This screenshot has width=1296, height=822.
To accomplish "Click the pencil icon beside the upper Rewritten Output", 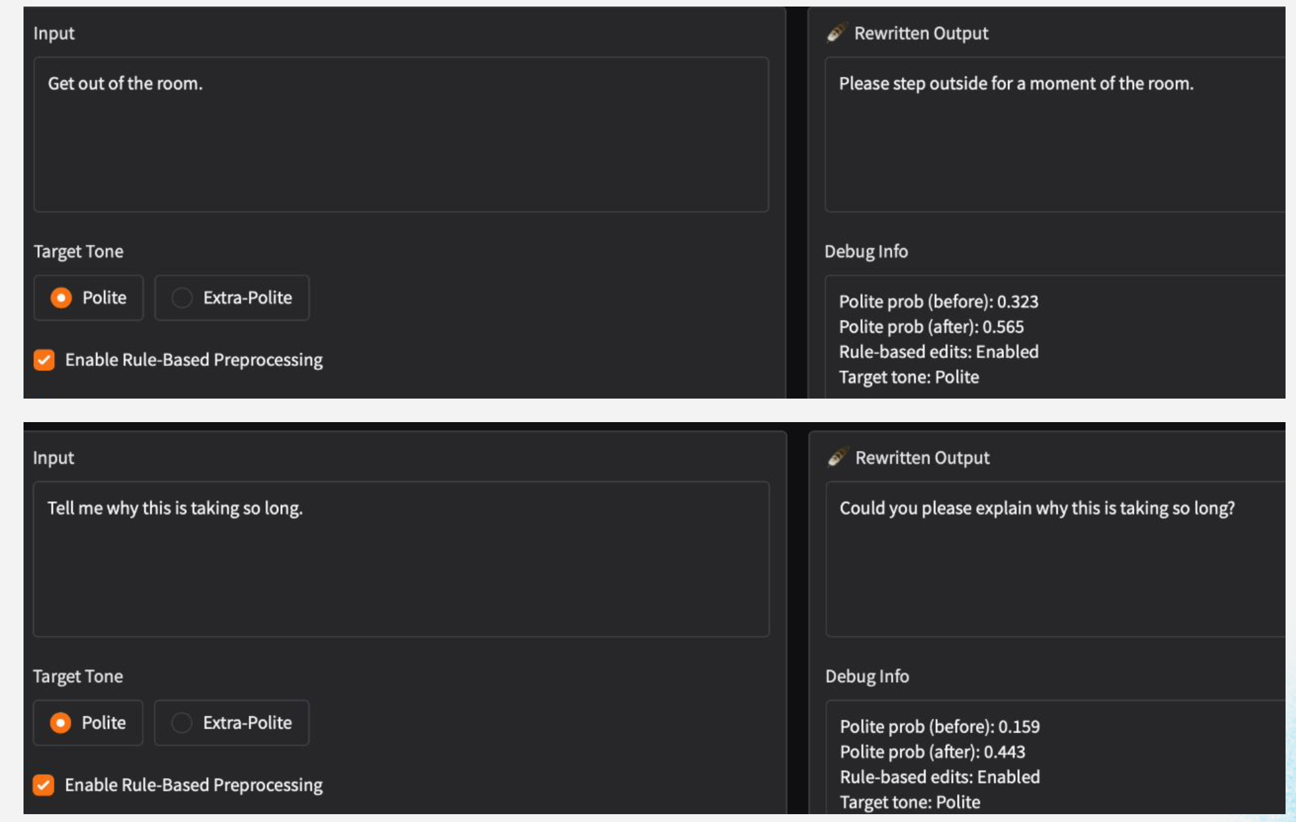I will [x=836, y=33].
